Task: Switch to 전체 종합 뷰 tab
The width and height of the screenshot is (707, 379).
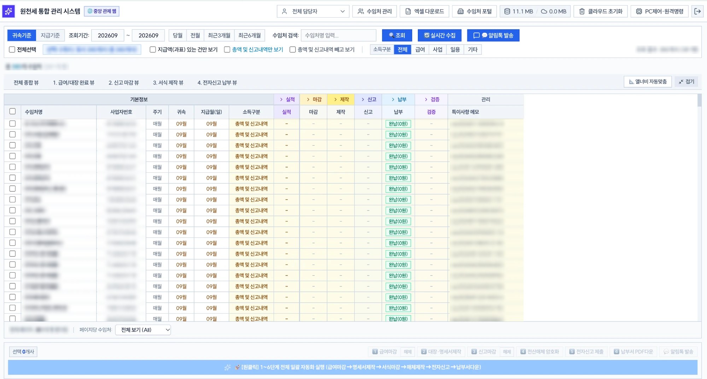Action: click(26, 83)
